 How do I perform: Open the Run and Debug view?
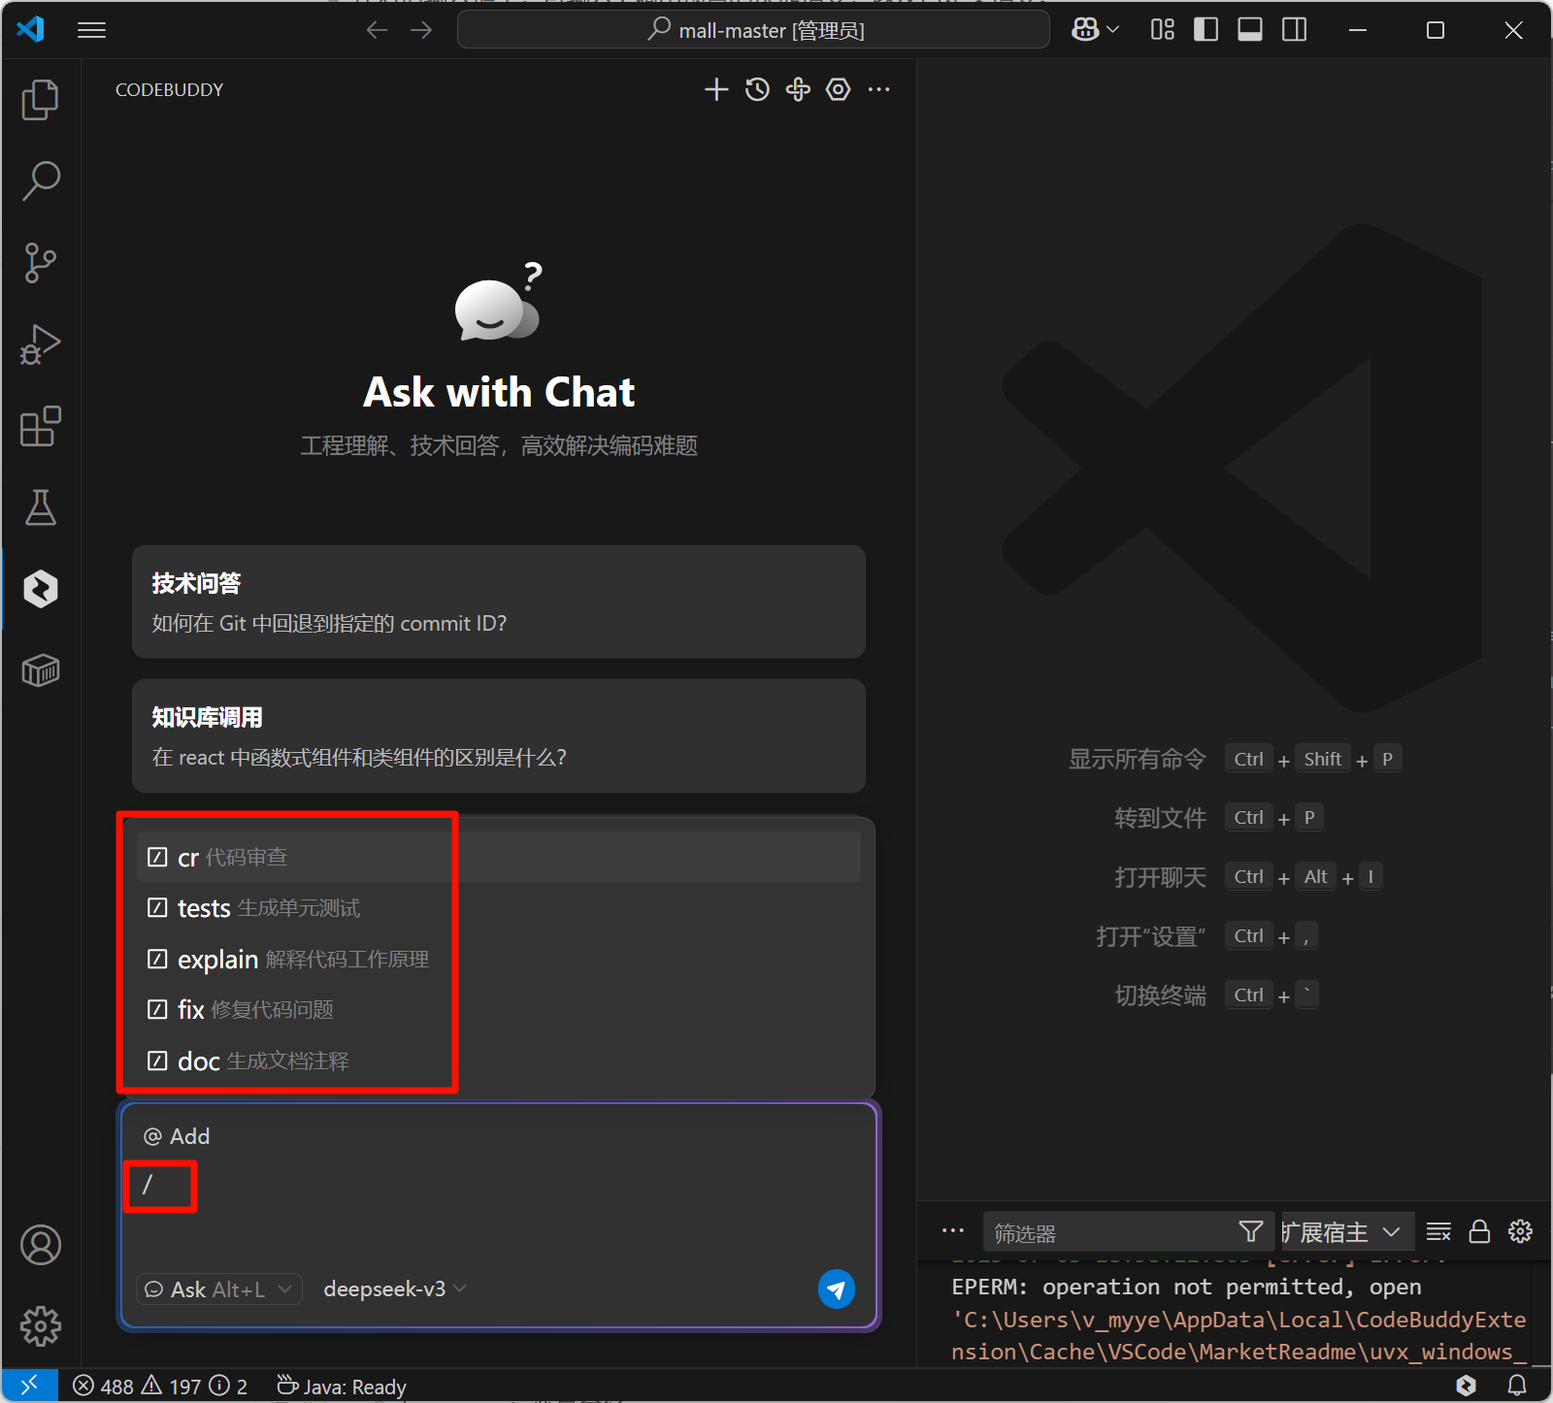[40, 344]
